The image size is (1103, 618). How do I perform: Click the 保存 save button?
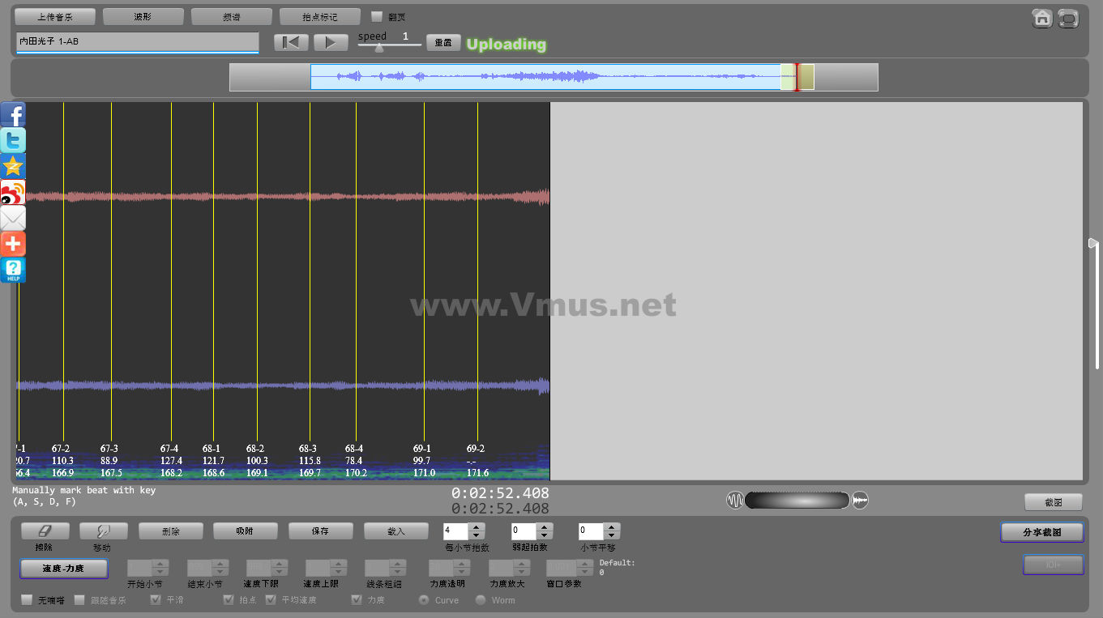click(320, 531)
